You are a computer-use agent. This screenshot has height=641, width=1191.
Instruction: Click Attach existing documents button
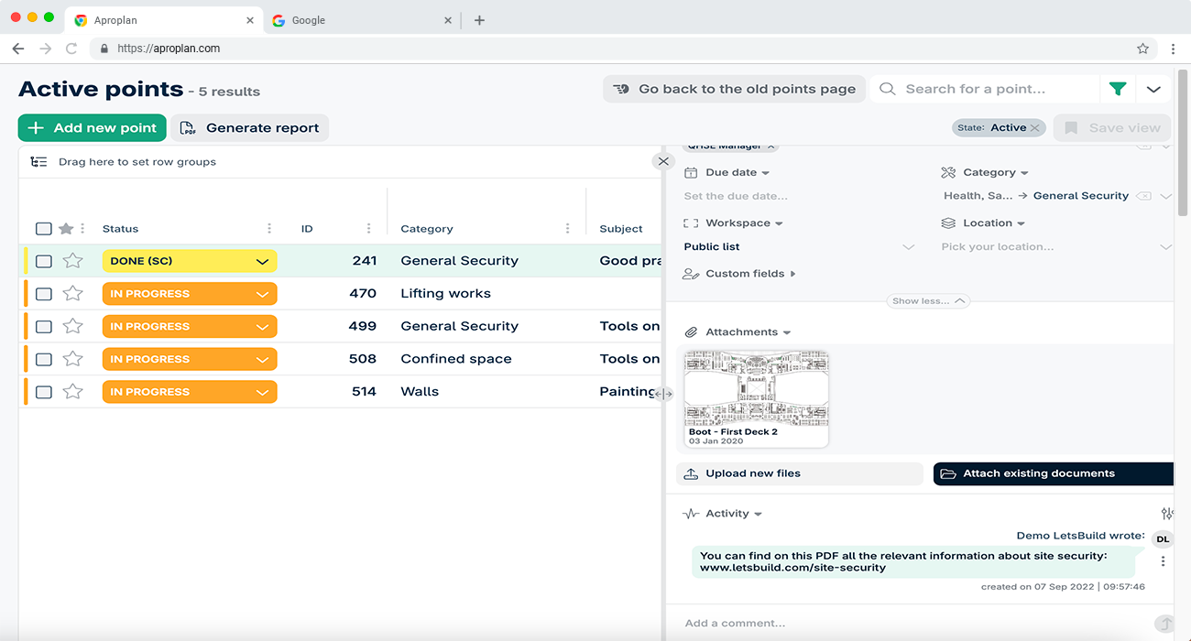[1053, 473]
